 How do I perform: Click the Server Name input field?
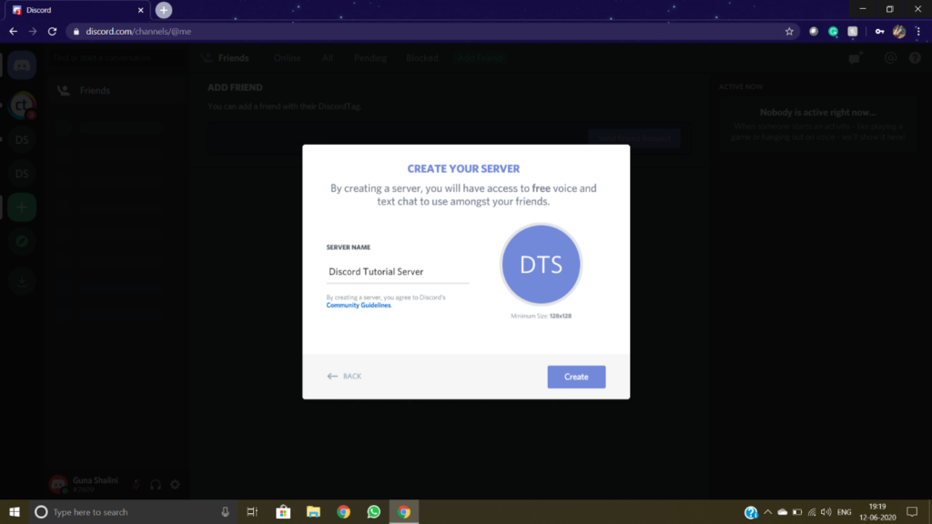[x=397, y=271]
